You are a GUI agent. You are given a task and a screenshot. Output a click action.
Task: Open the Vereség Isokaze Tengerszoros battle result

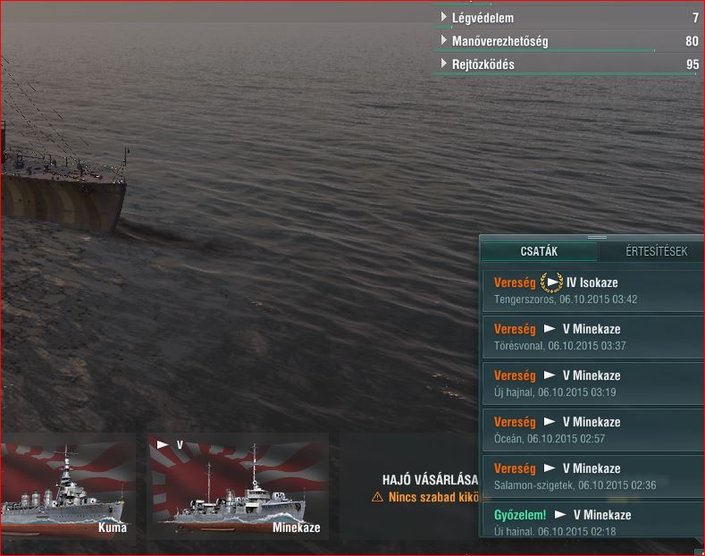[x=592, y=291]
